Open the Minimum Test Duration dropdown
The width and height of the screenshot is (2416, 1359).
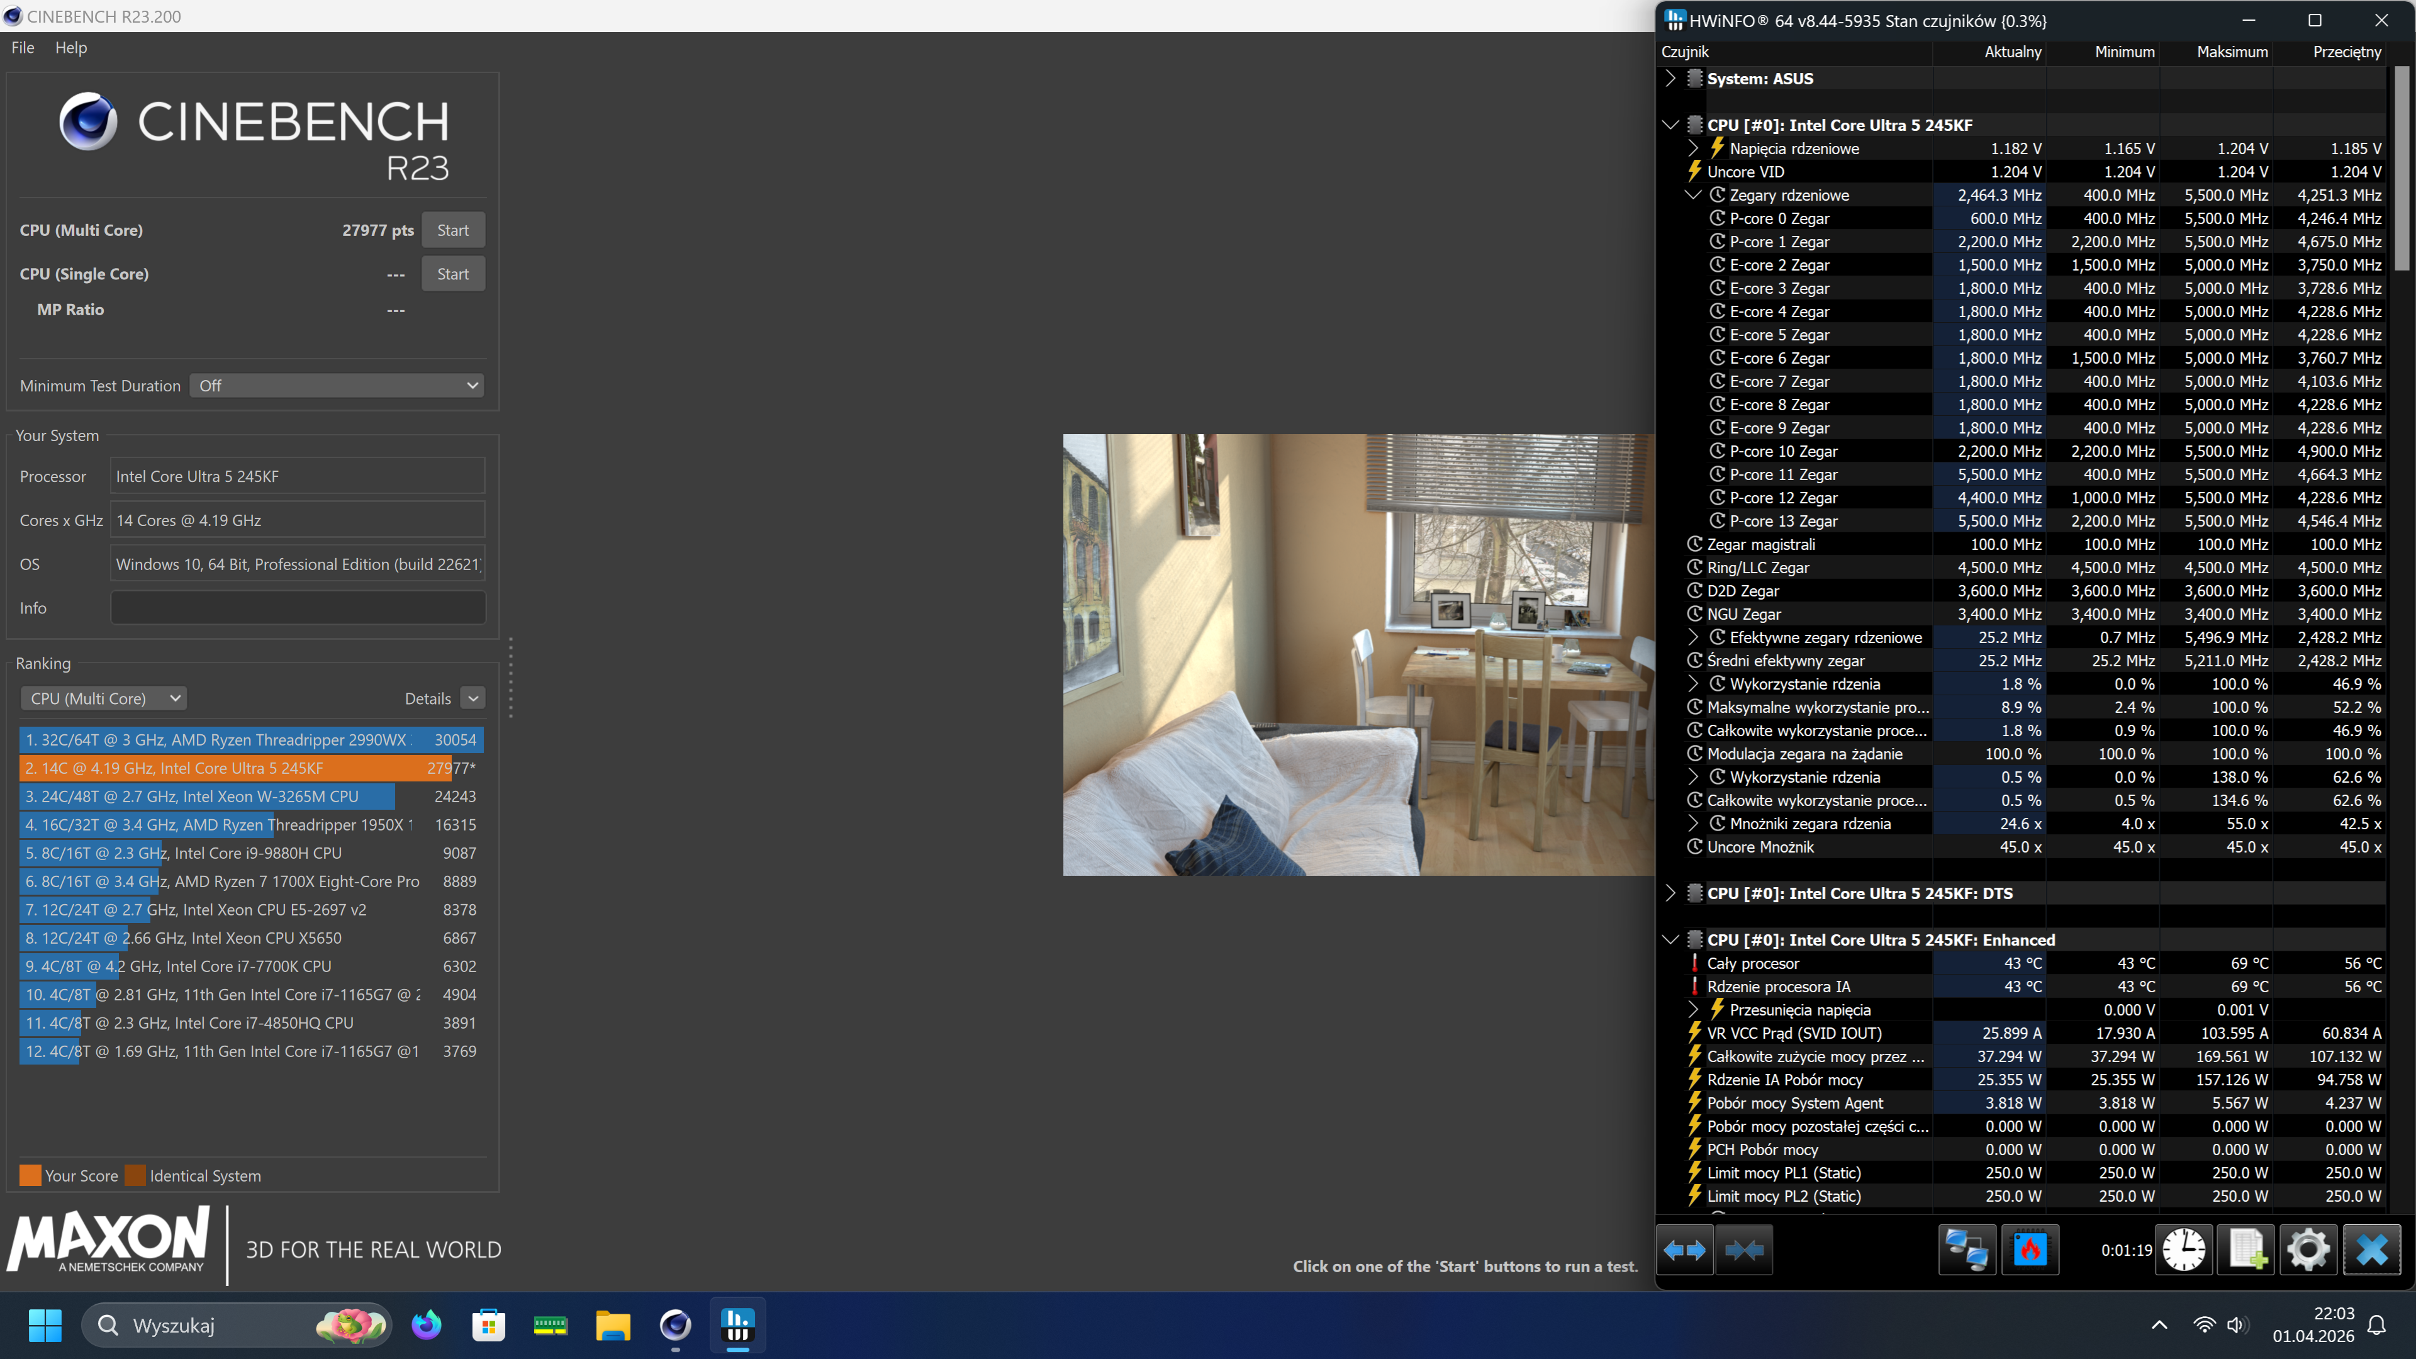click(x=337, y=386)
